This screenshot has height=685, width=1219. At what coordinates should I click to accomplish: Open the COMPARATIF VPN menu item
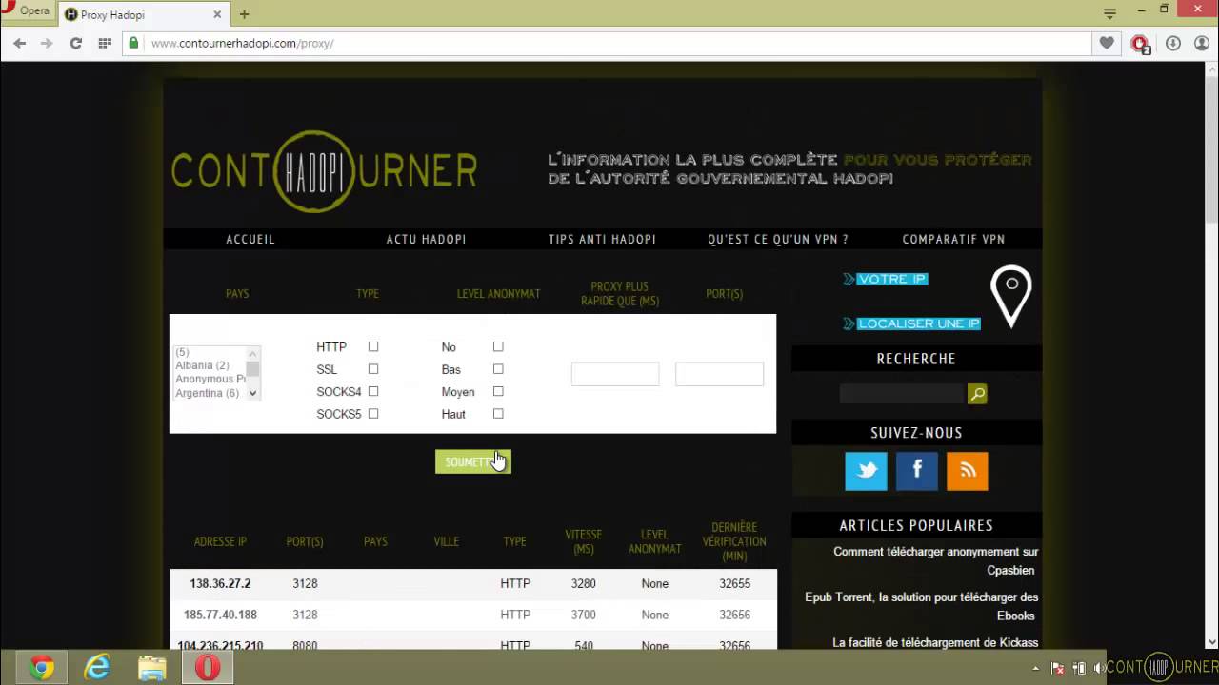(953, 239)
